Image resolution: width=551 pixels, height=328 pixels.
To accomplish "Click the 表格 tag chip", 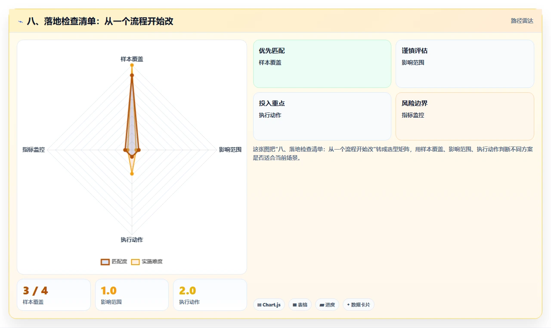I will [x=300, y=305].
